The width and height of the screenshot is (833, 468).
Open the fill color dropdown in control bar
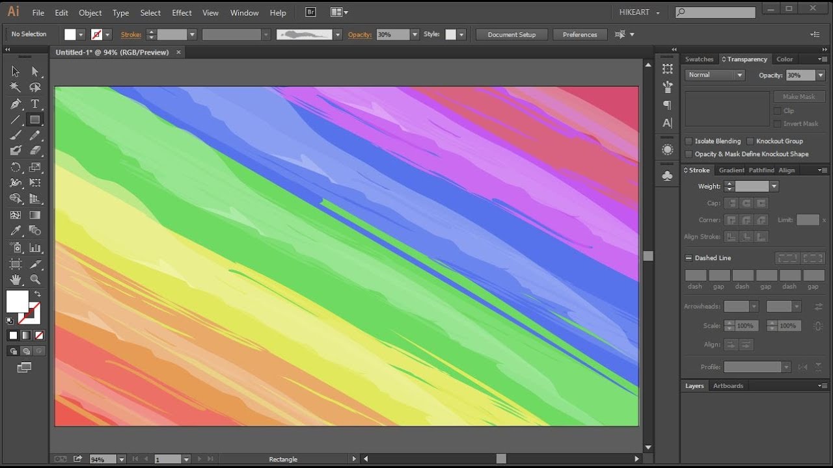click(x=81, y=34)
